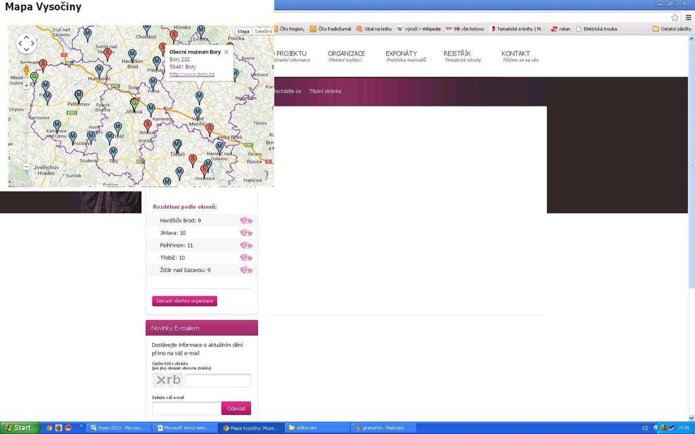
Task: Click the Windows Start button
Action: 20,428
